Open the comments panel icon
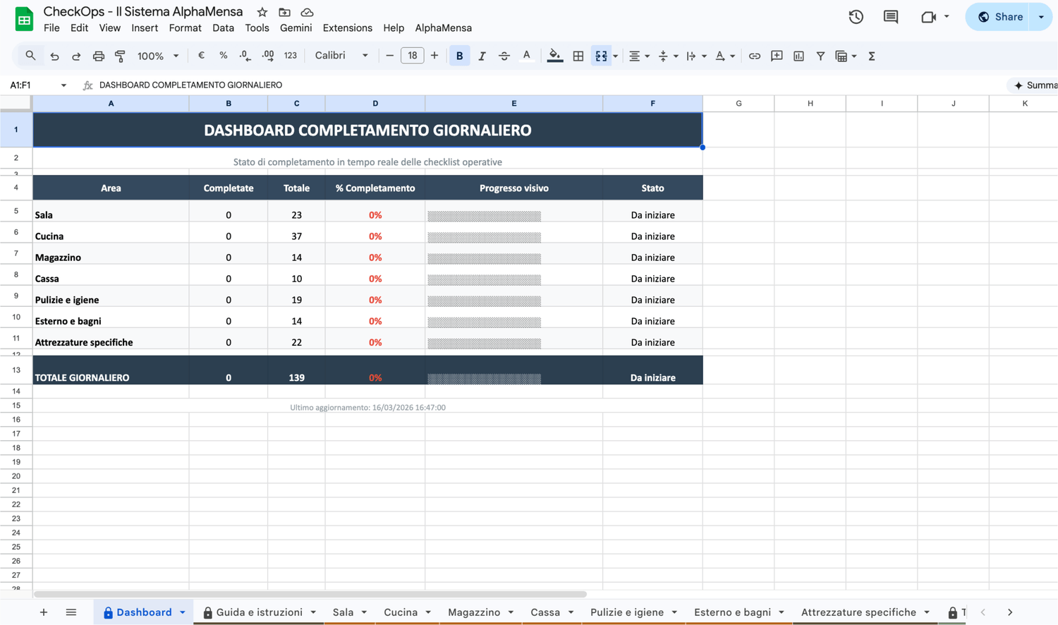The image size is (1058, 625). 891,17
